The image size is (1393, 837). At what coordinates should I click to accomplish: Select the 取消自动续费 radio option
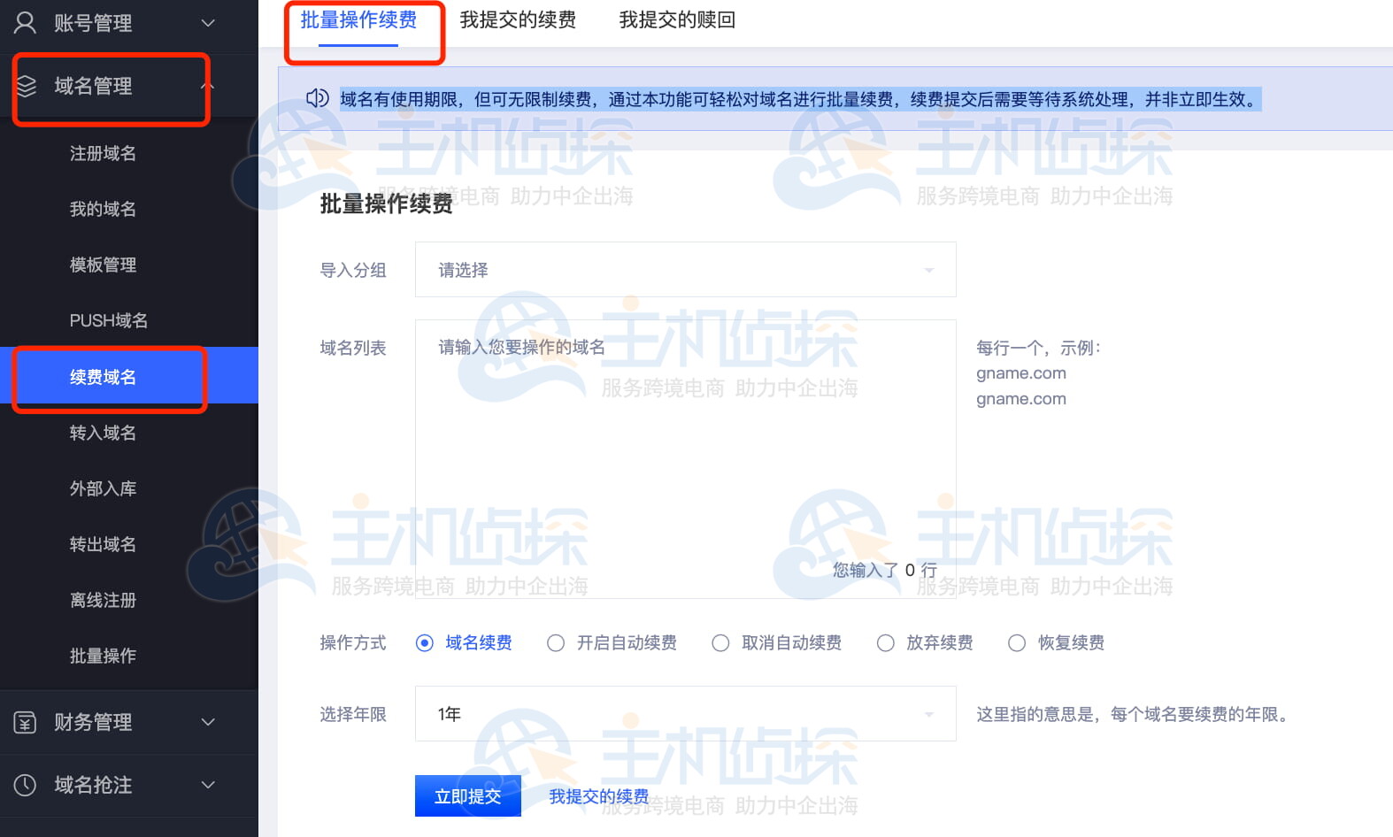(720, 643)
